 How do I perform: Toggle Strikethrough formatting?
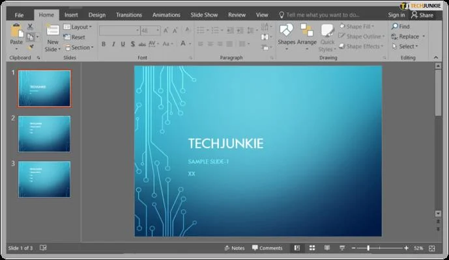click(142, 44)
